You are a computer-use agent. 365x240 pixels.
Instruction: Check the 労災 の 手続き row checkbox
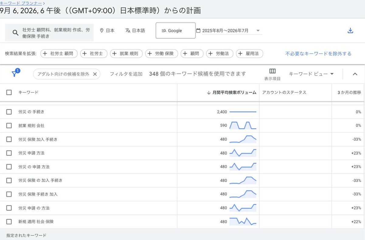coord(9,112)
